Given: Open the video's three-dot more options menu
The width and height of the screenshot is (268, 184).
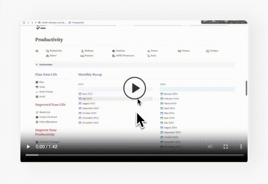Looking at the screenshot, I should click(x=241, y=146).
